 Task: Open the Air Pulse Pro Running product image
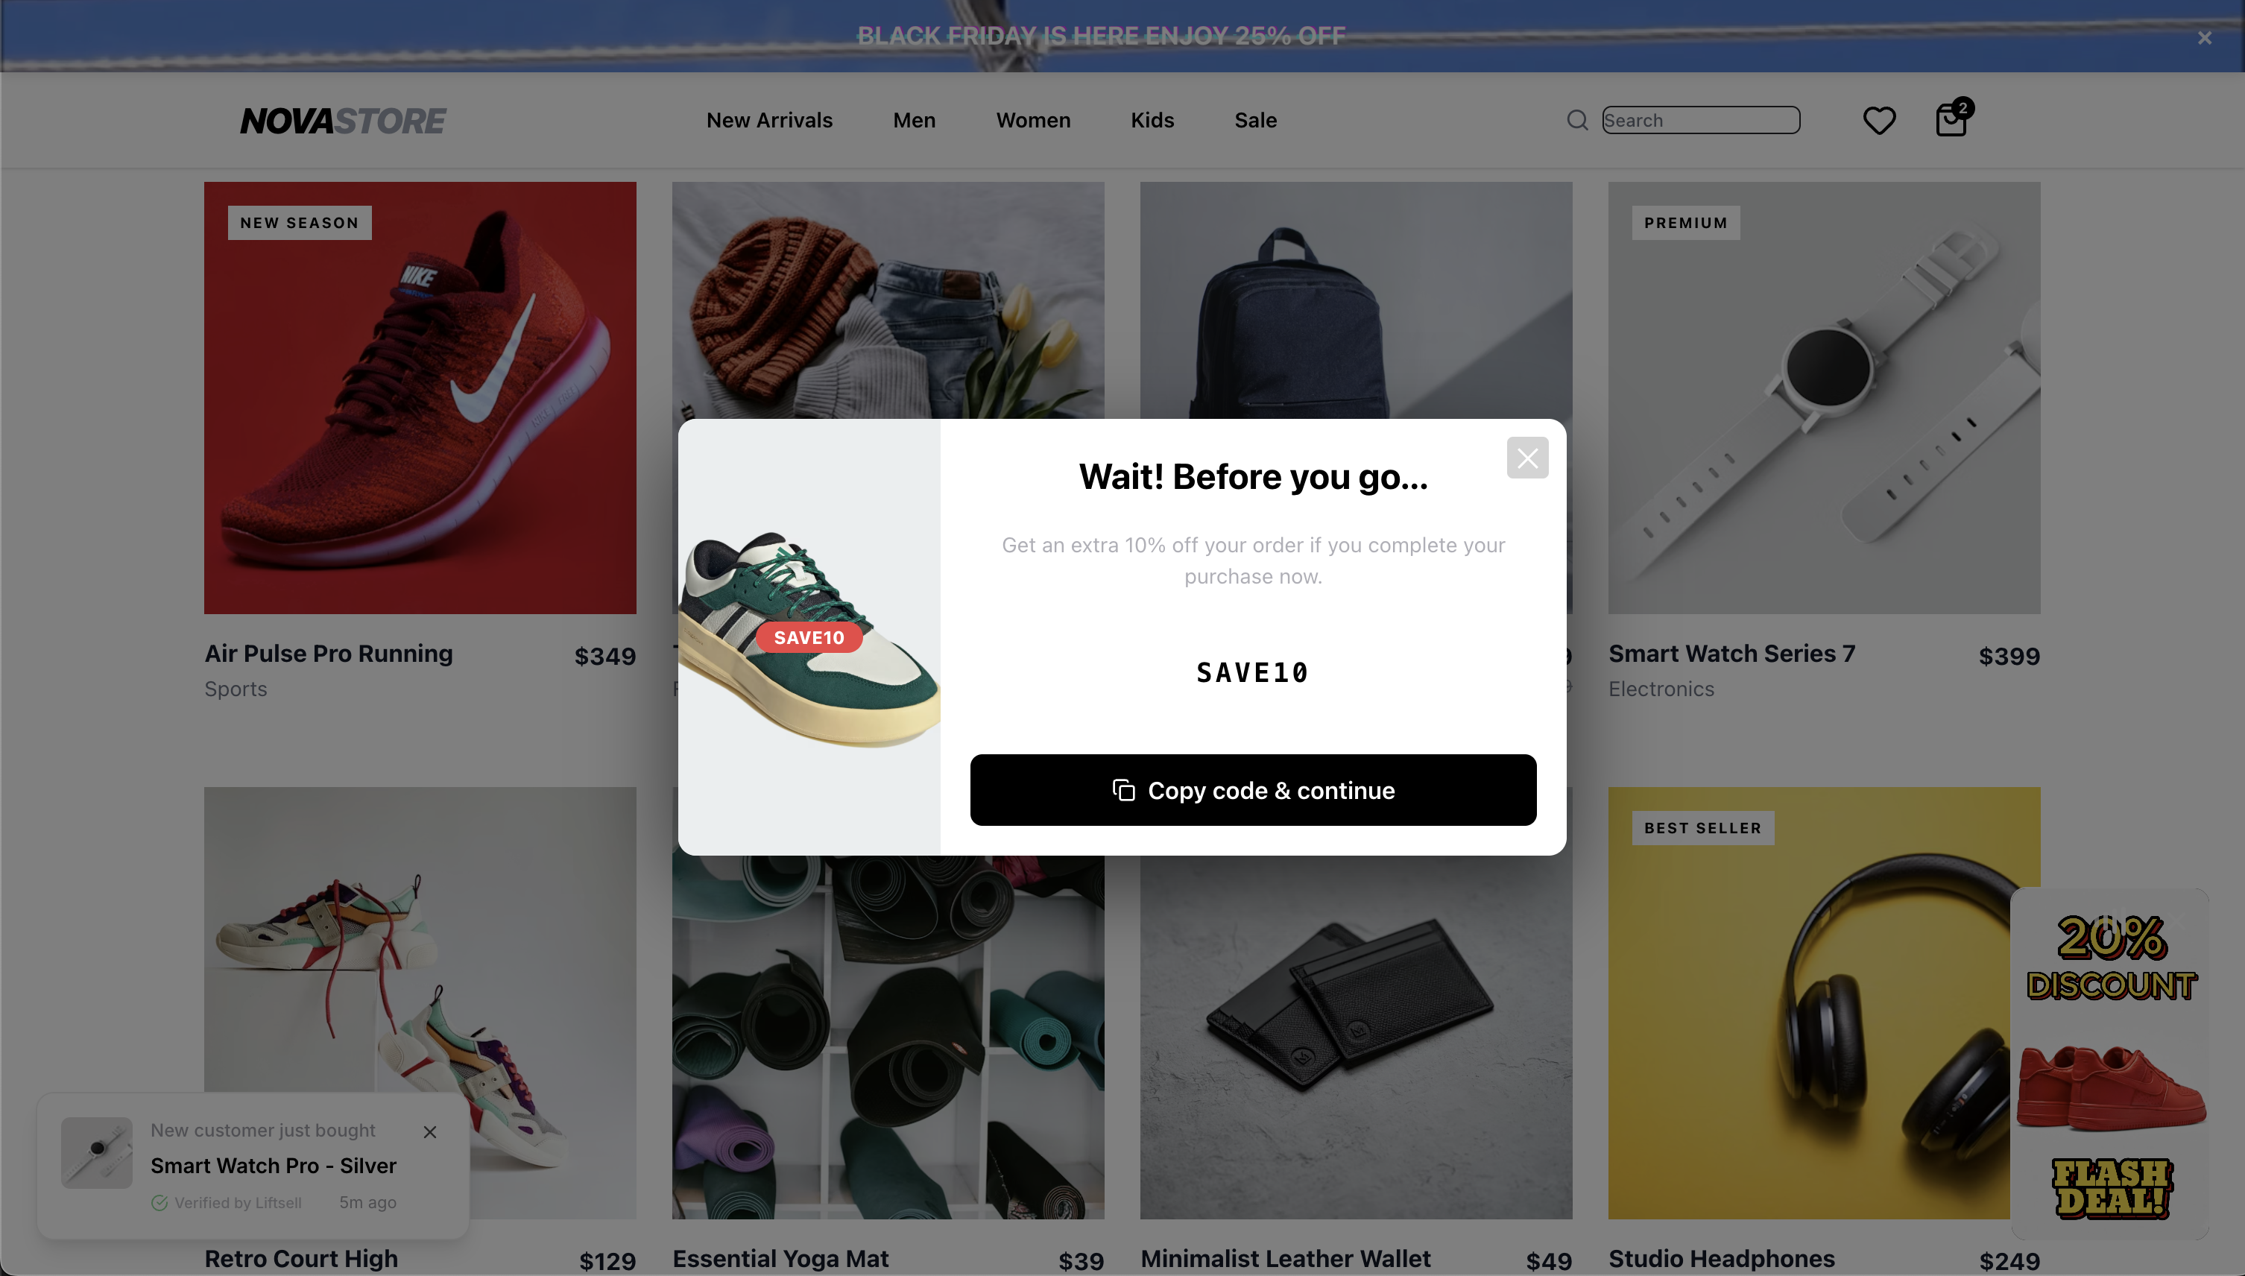420,397
